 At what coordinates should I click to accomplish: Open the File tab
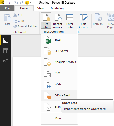click(x=7, y=8)
